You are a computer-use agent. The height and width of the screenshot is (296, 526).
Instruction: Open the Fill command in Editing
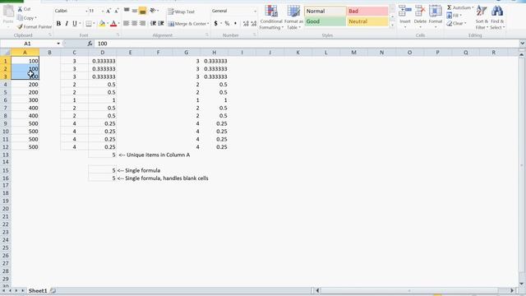[454, 16]
